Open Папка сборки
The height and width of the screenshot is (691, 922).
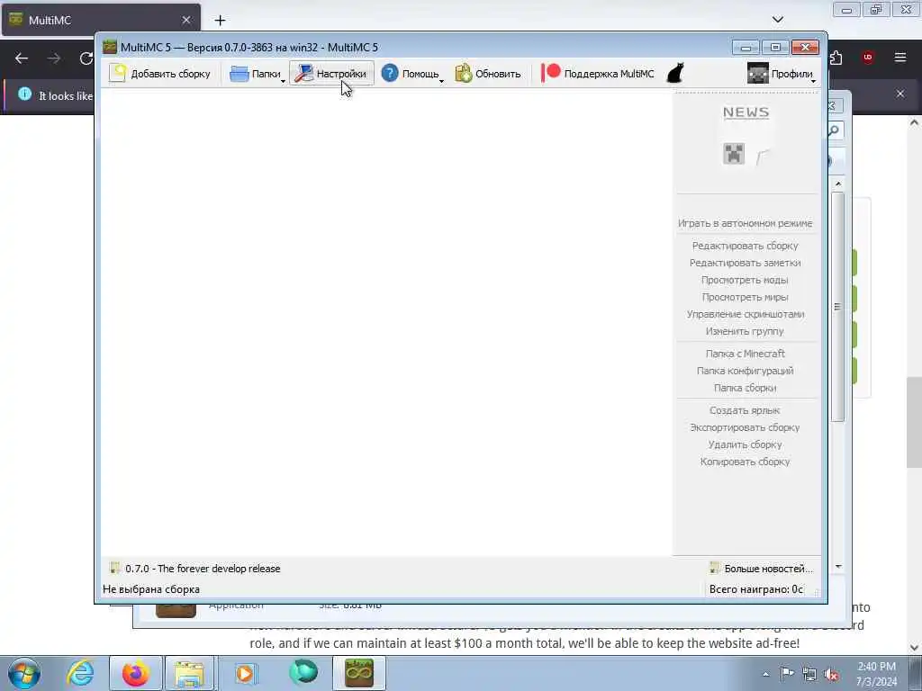(745, 387)
